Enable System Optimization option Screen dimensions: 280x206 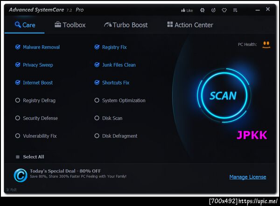click(97, 100)
